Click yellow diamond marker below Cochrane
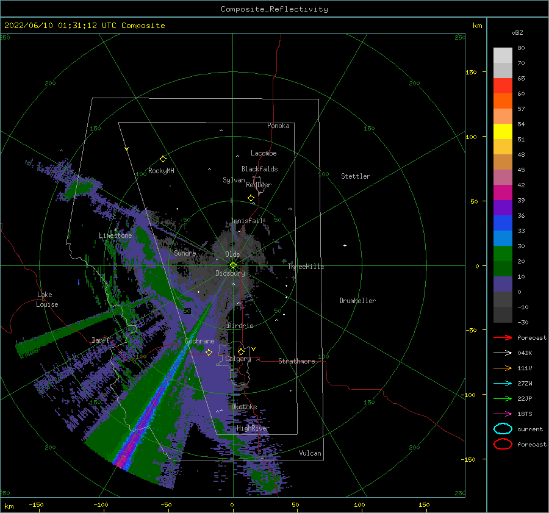Screen dimensions: 549x513 pos(209,353)
